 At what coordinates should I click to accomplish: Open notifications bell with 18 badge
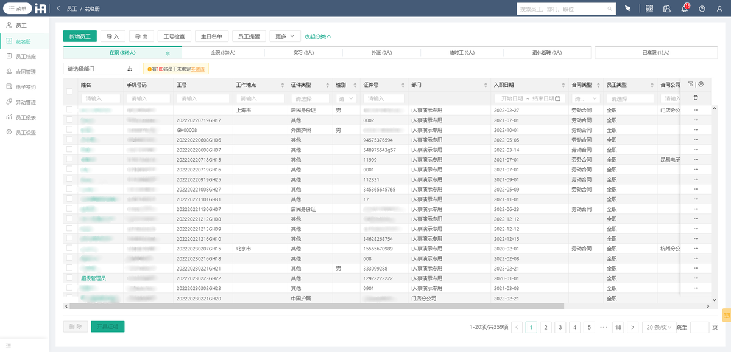[684, 9]
